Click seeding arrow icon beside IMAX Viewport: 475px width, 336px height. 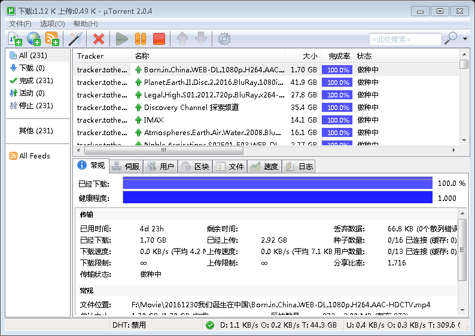(x=138, y=120)
